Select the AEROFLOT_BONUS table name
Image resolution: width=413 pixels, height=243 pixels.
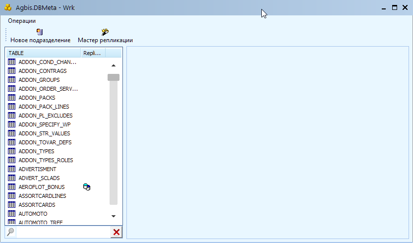(x=42, y=187)
